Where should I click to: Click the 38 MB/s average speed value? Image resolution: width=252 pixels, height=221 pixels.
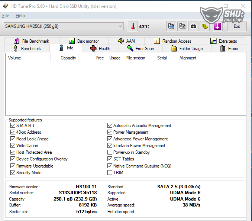(x=191, y=205)
